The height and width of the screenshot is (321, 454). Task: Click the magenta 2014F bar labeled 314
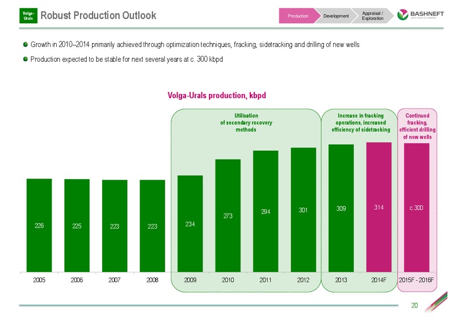point(379,207)
